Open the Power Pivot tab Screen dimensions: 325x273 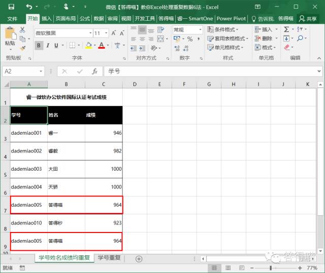[x=231, y=19]
